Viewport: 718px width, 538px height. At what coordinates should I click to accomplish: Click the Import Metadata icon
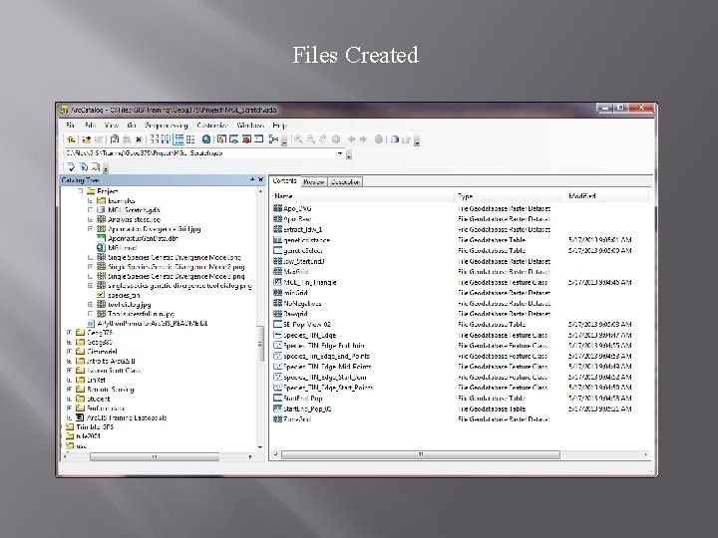96,167
